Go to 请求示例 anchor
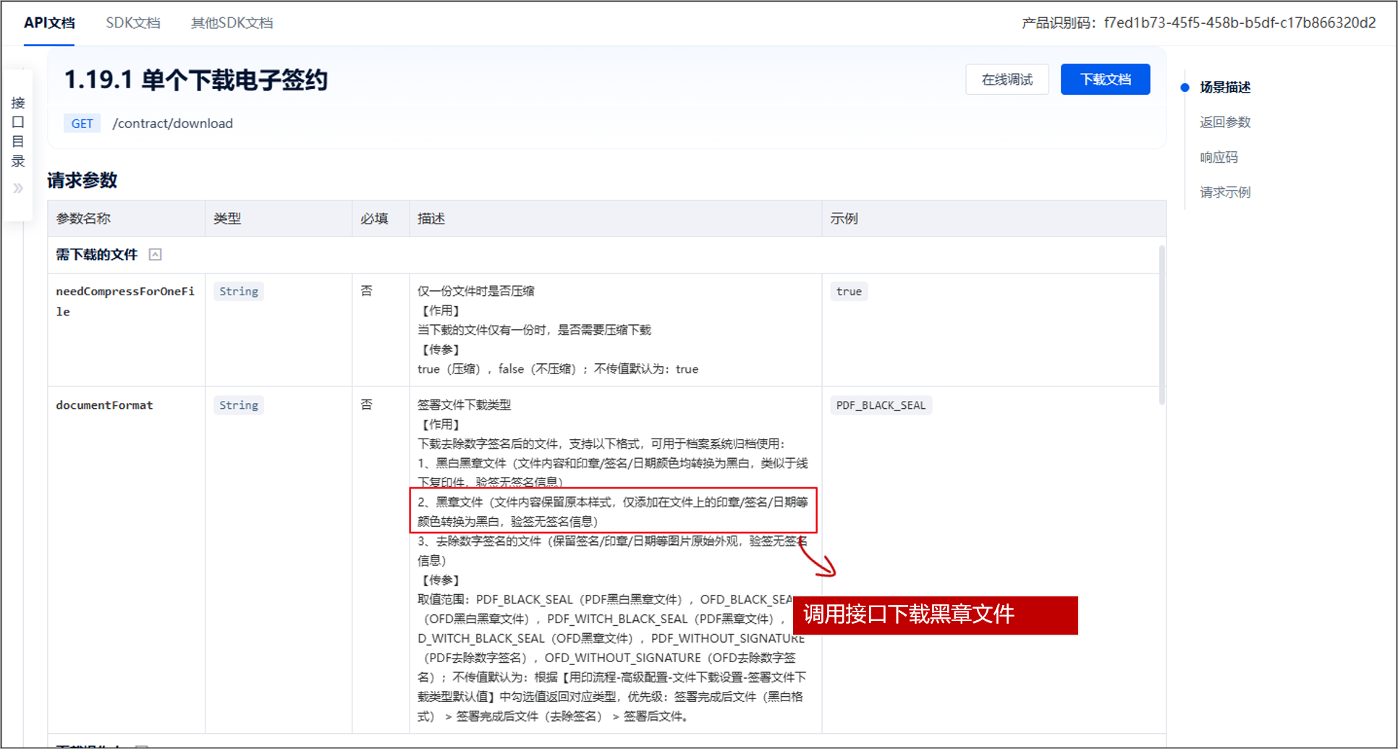The width and height of the screenshot is (1398, 749). coord(1224,192)
